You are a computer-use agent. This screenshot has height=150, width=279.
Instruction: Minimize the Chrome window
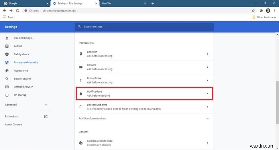(255, 3)
